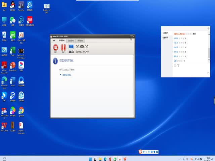Switch to the screen recording tab in oCam
The image size is (215, 161).
click(62, 40)
